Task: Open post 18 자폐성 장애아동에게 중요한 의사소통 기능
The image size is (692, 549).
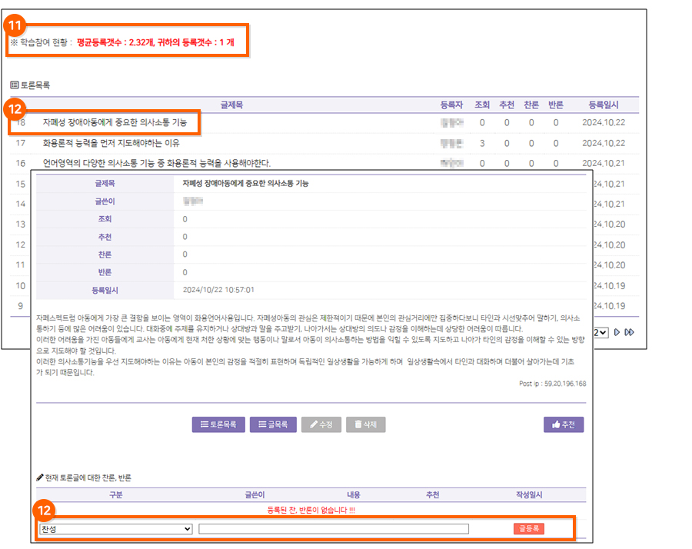Action: 115,122
